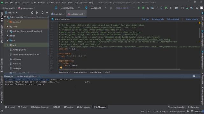Open the Dart Analysis tool window tab
Image resolution: width=204 pixels, height=114 pixels.
click(x=84, y=107)
